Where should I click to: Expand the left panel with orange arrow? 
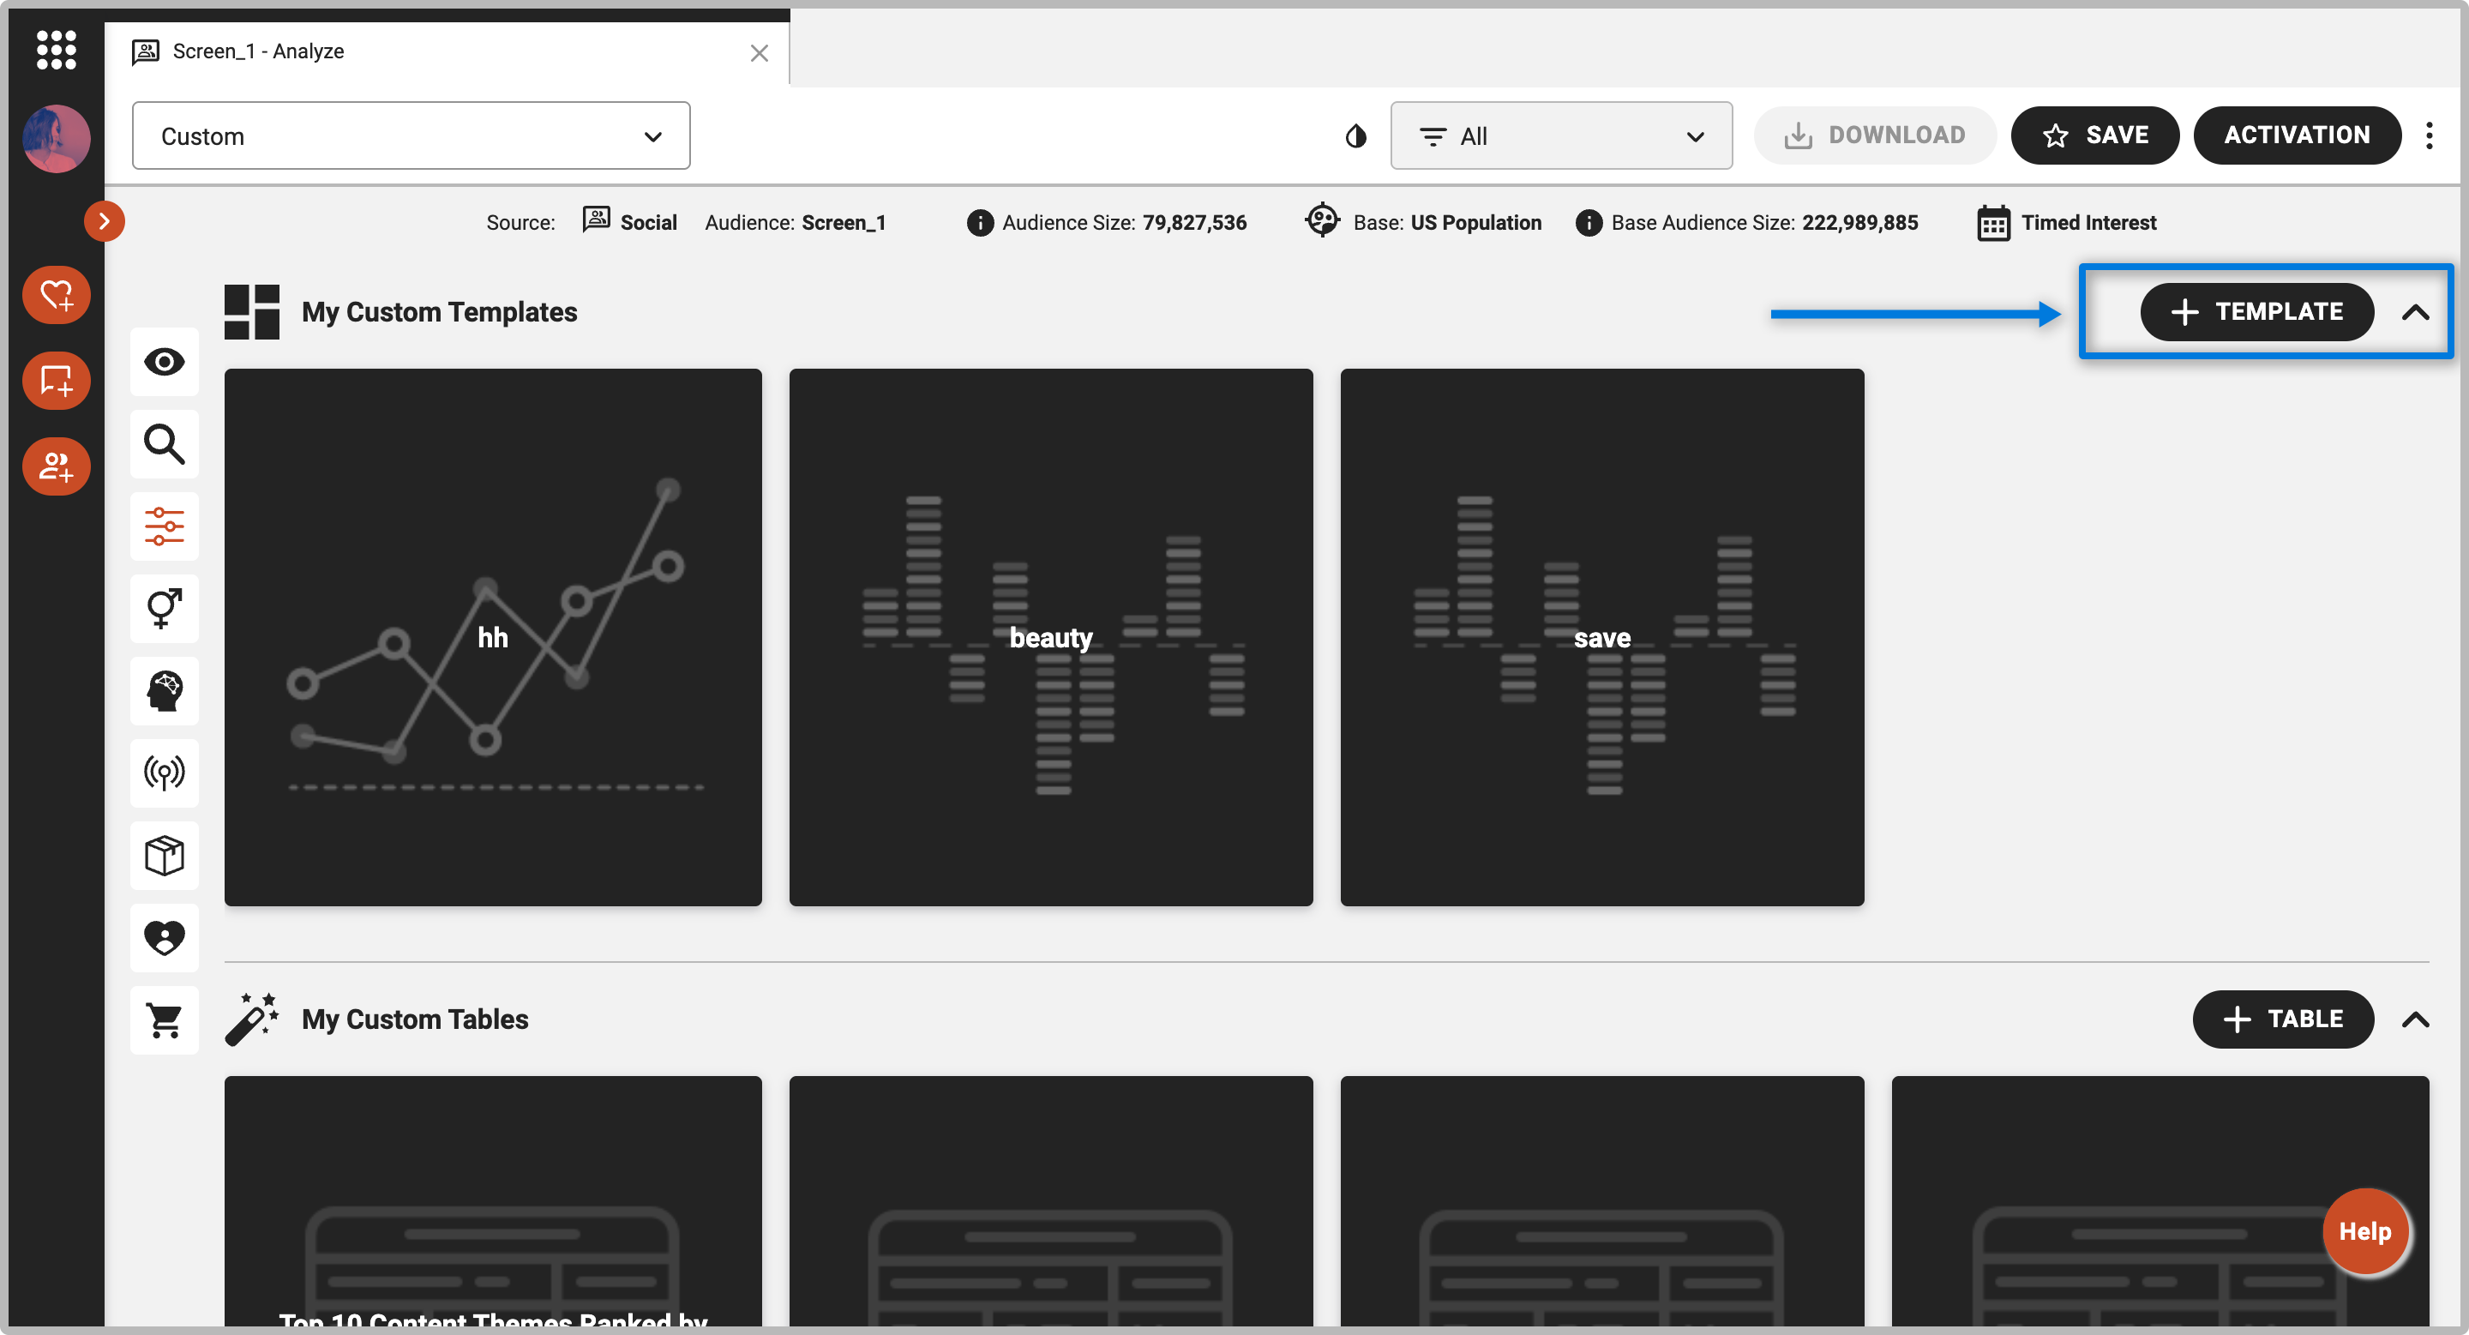pyautogui.click(x=105, y=221)
